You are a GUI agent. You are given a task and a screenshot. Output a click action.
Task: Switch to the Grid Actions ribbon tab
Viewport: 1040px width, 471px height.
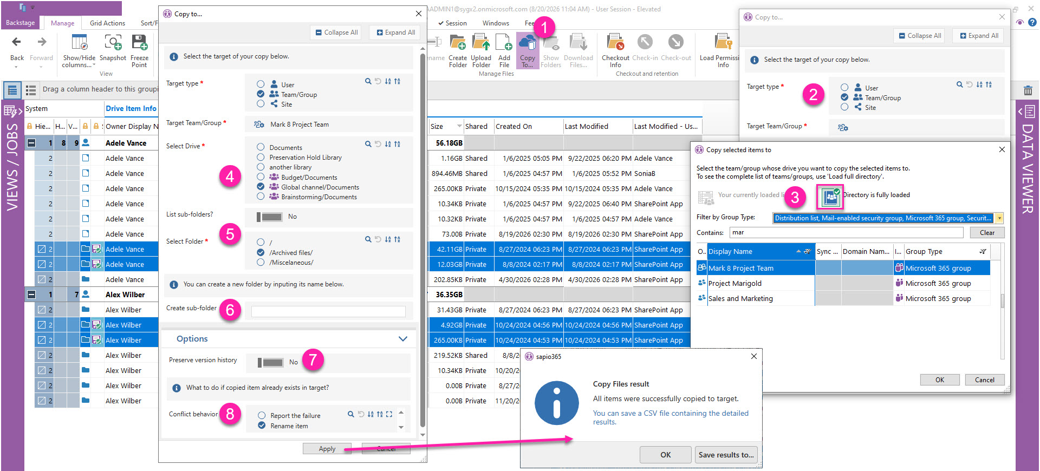(107, 23)
